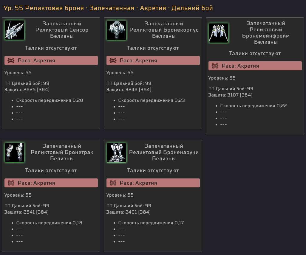The width and height of the screenshot is (306, 255).
Task: Open Запечатанный Реликтовый Бронемейнфрейм Белизны title
Action: [x=266, y=32]
